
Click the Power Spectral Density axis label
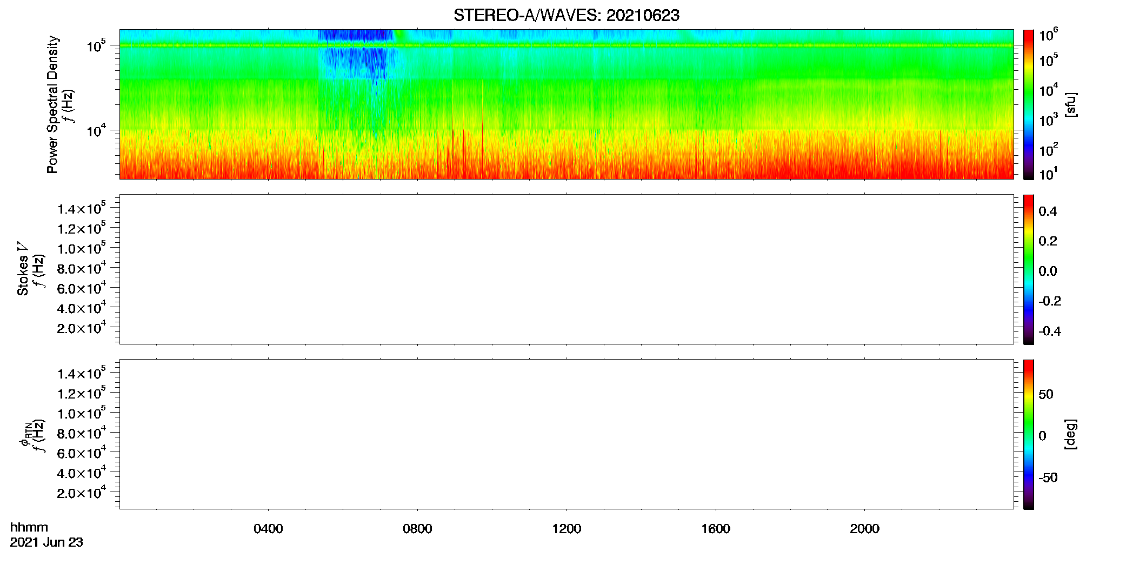click(x=52, y=104)
